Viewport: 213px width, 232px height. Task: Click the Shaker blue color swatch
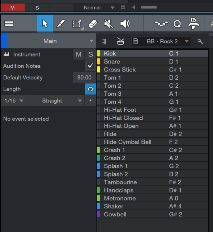coord(98,206)
